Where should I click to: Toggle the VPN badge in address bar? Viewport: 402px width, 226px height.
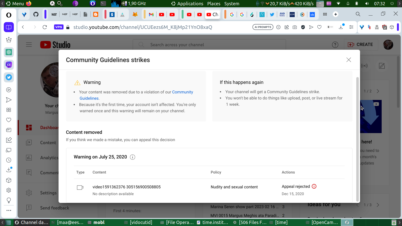pos(59,27)
